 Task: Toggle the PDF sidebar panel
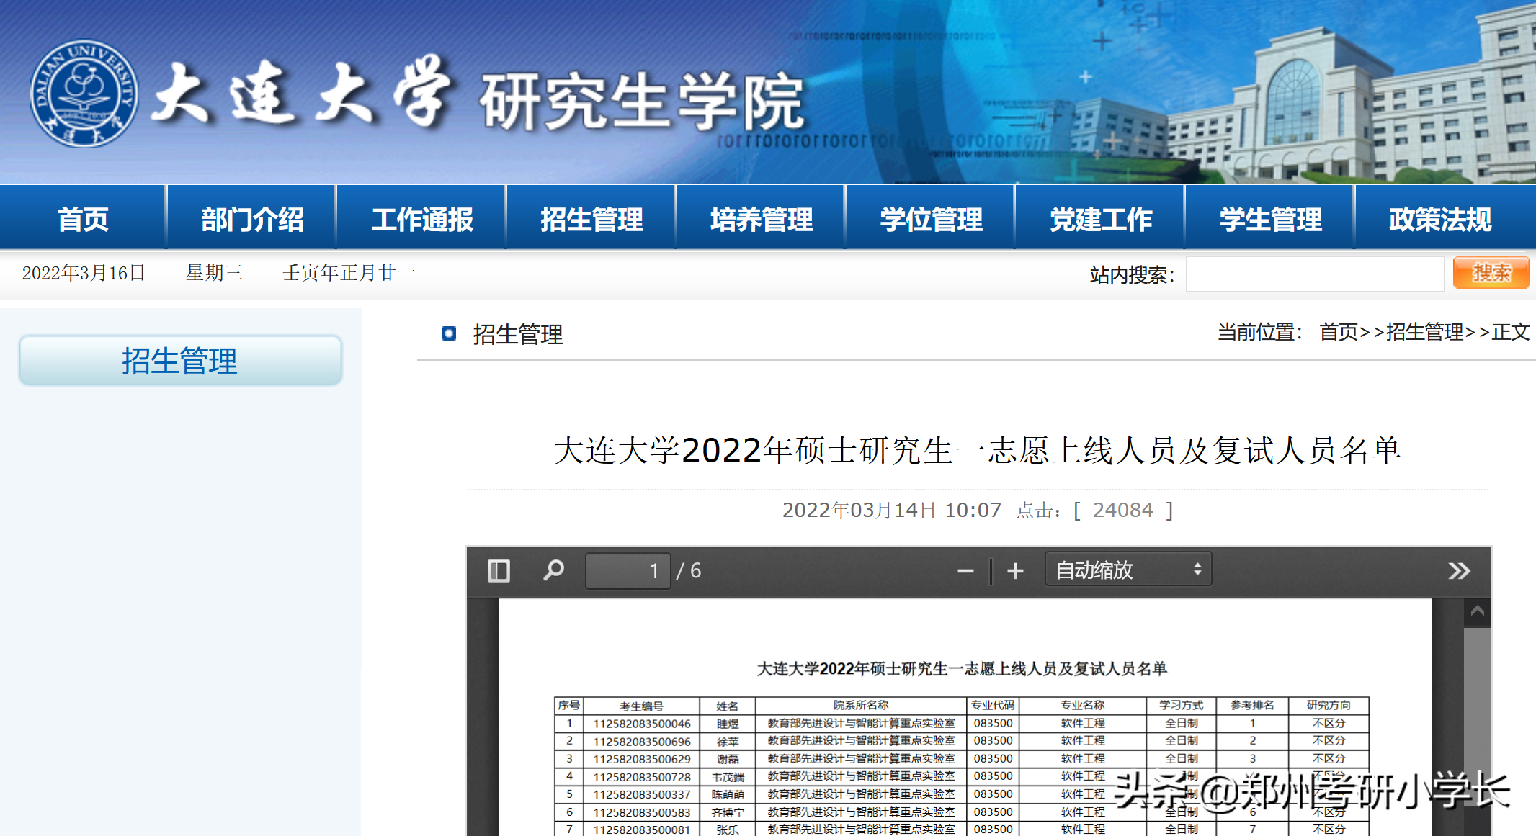point(499,570)
